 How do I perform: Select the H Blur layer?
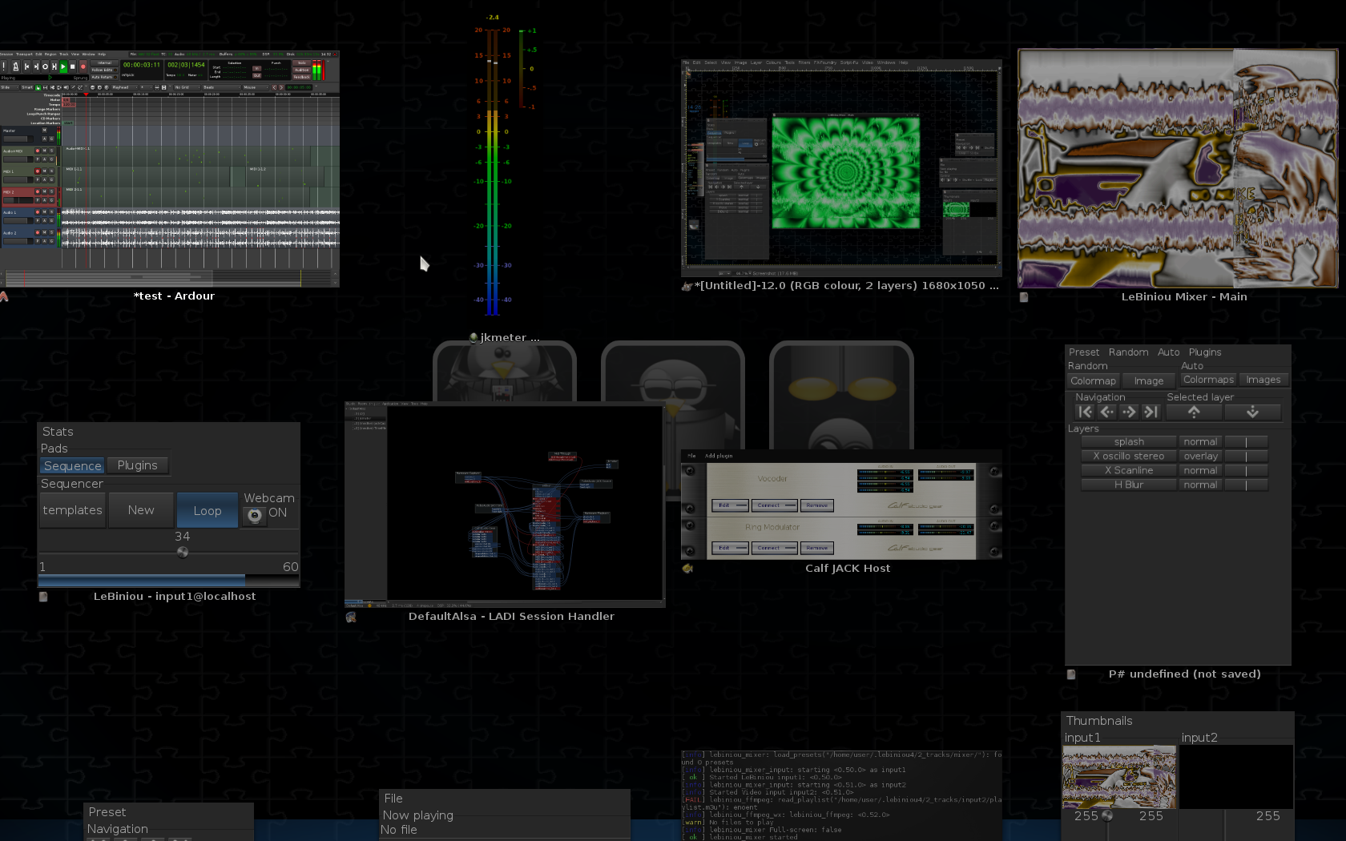coord(1129,485)
